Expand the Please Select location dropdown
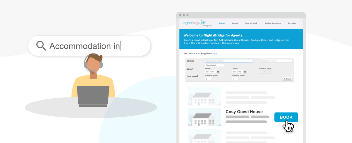Screen dimensions: 352x143 214,65
